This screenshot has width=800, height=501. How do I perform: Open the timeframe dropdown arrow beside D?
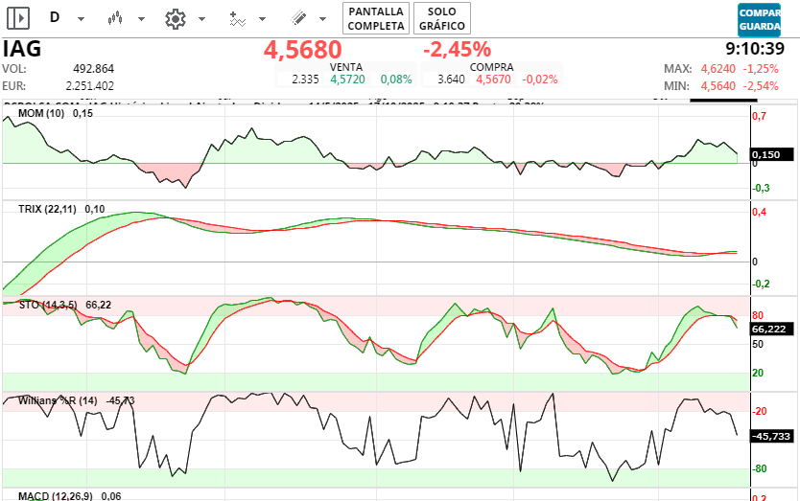81,19
